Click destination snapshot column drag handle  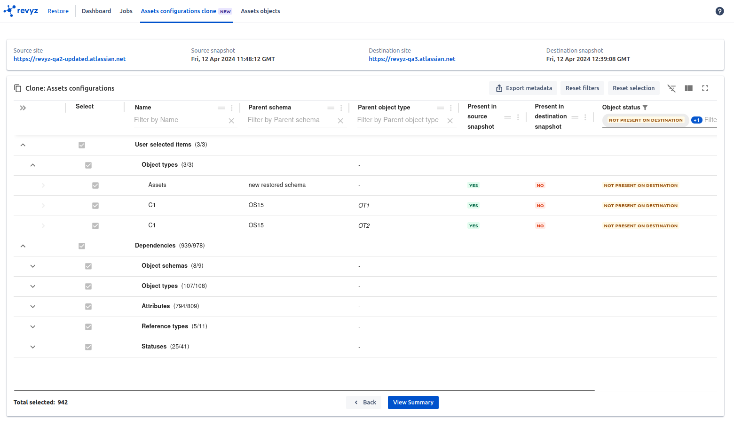pos(575,117)
